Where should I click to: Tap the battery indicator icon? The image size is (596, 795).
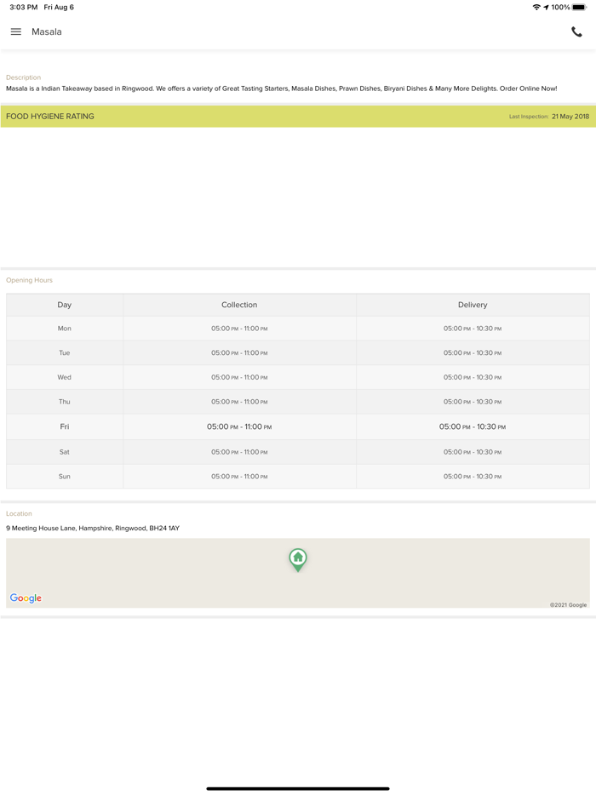[579, 7]
